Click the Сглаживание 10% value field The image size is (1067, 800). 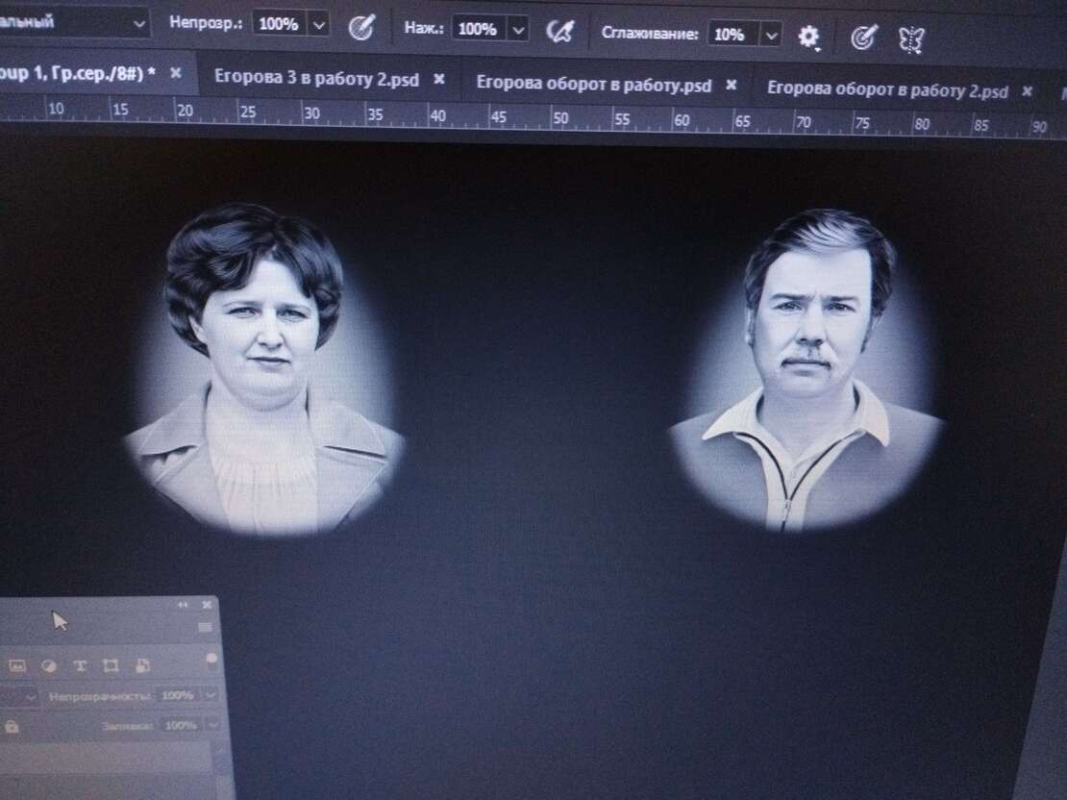coord(732,35)
